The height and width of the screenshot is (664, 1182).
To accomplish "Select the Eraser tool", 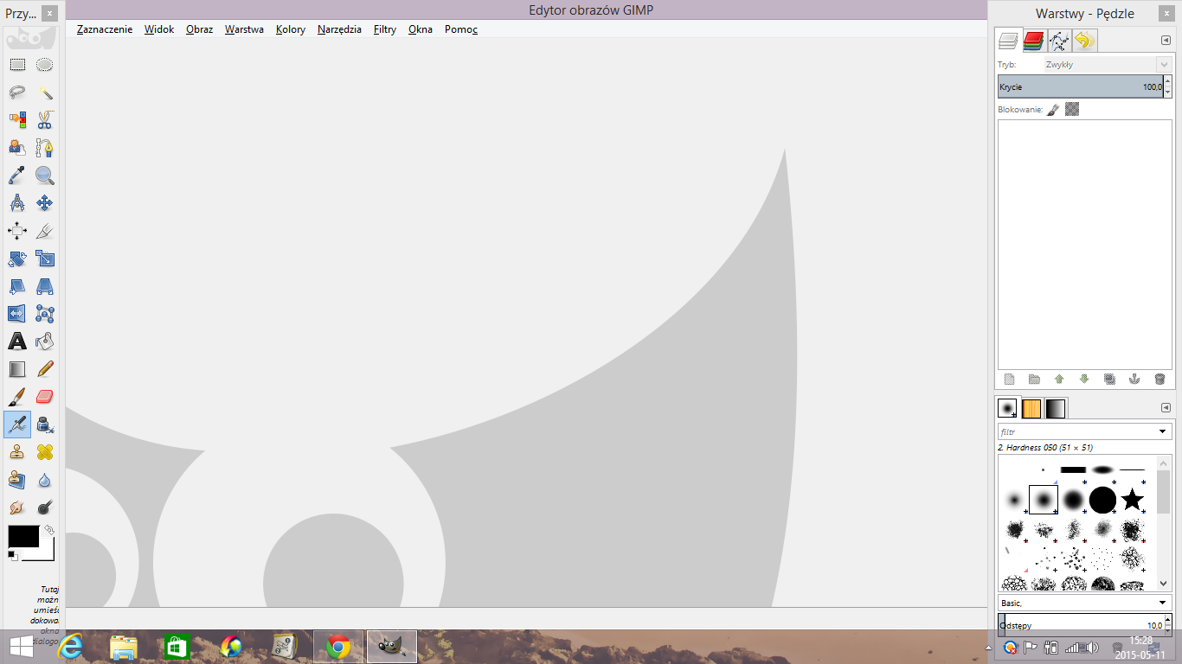I will [x=45, y=397].
